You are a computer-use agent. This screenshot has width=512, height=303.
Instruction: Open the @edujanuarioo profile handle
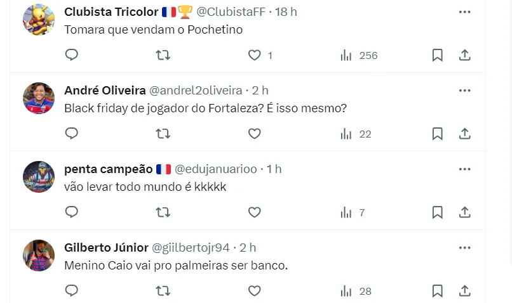tap(216, 169)
